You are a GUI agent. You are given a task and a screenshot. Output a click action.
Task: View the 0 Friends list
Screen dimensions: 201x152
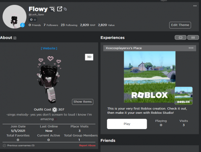click(x=35, y=25)
